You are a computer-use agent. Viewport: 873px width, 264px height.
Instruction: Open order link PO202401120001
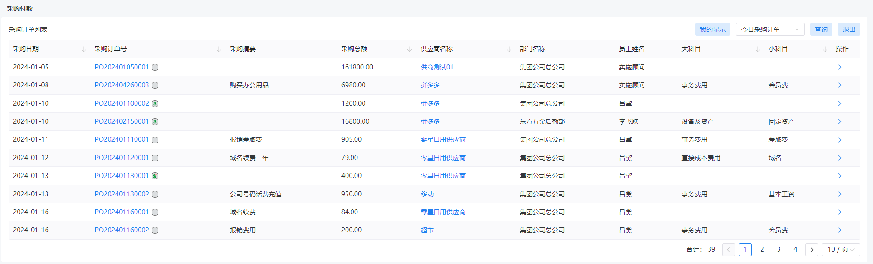122,158
